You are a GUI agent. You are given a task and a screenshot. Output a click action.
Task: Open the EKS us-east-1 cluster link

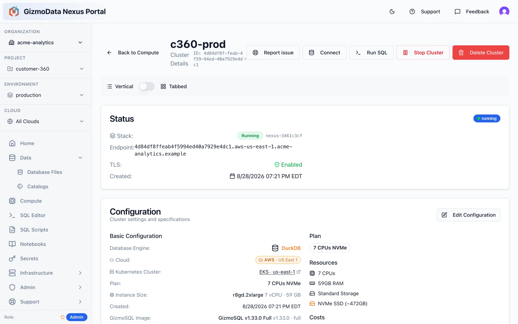(277, 272)
